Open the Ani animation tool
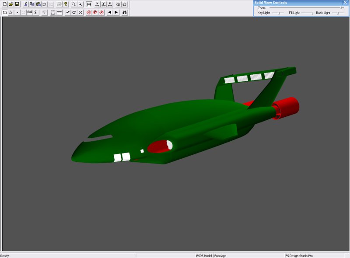The width and height of the screenshot is (350, 258). click(29, 12)
